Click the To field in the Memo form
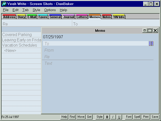This screenshot has width=161, height=121. click(96, 44)
